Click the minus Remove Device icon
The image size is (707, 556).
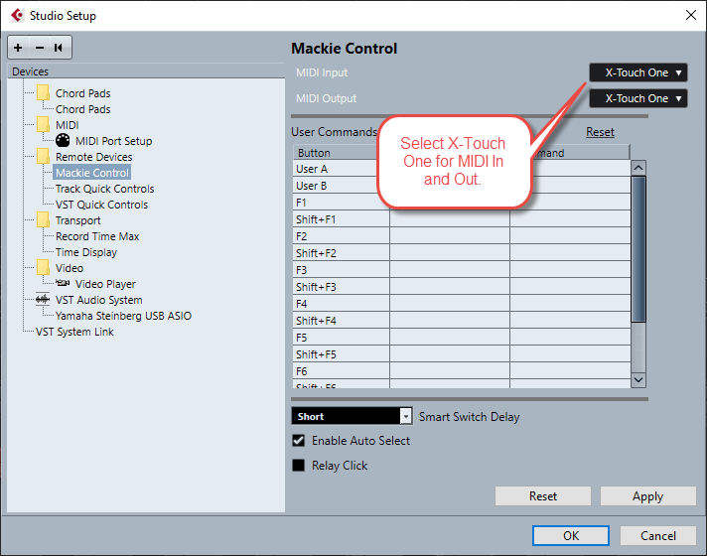(40, 48)
